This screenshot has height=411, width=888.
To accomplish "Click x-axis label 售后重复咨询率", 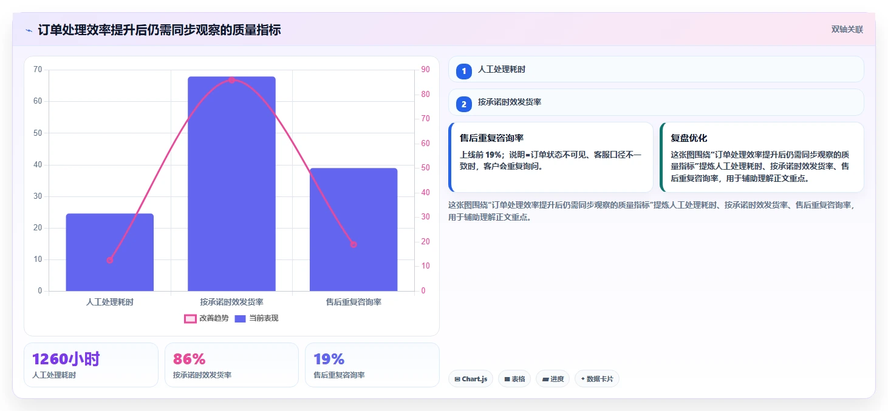I will tap(353, 301).
